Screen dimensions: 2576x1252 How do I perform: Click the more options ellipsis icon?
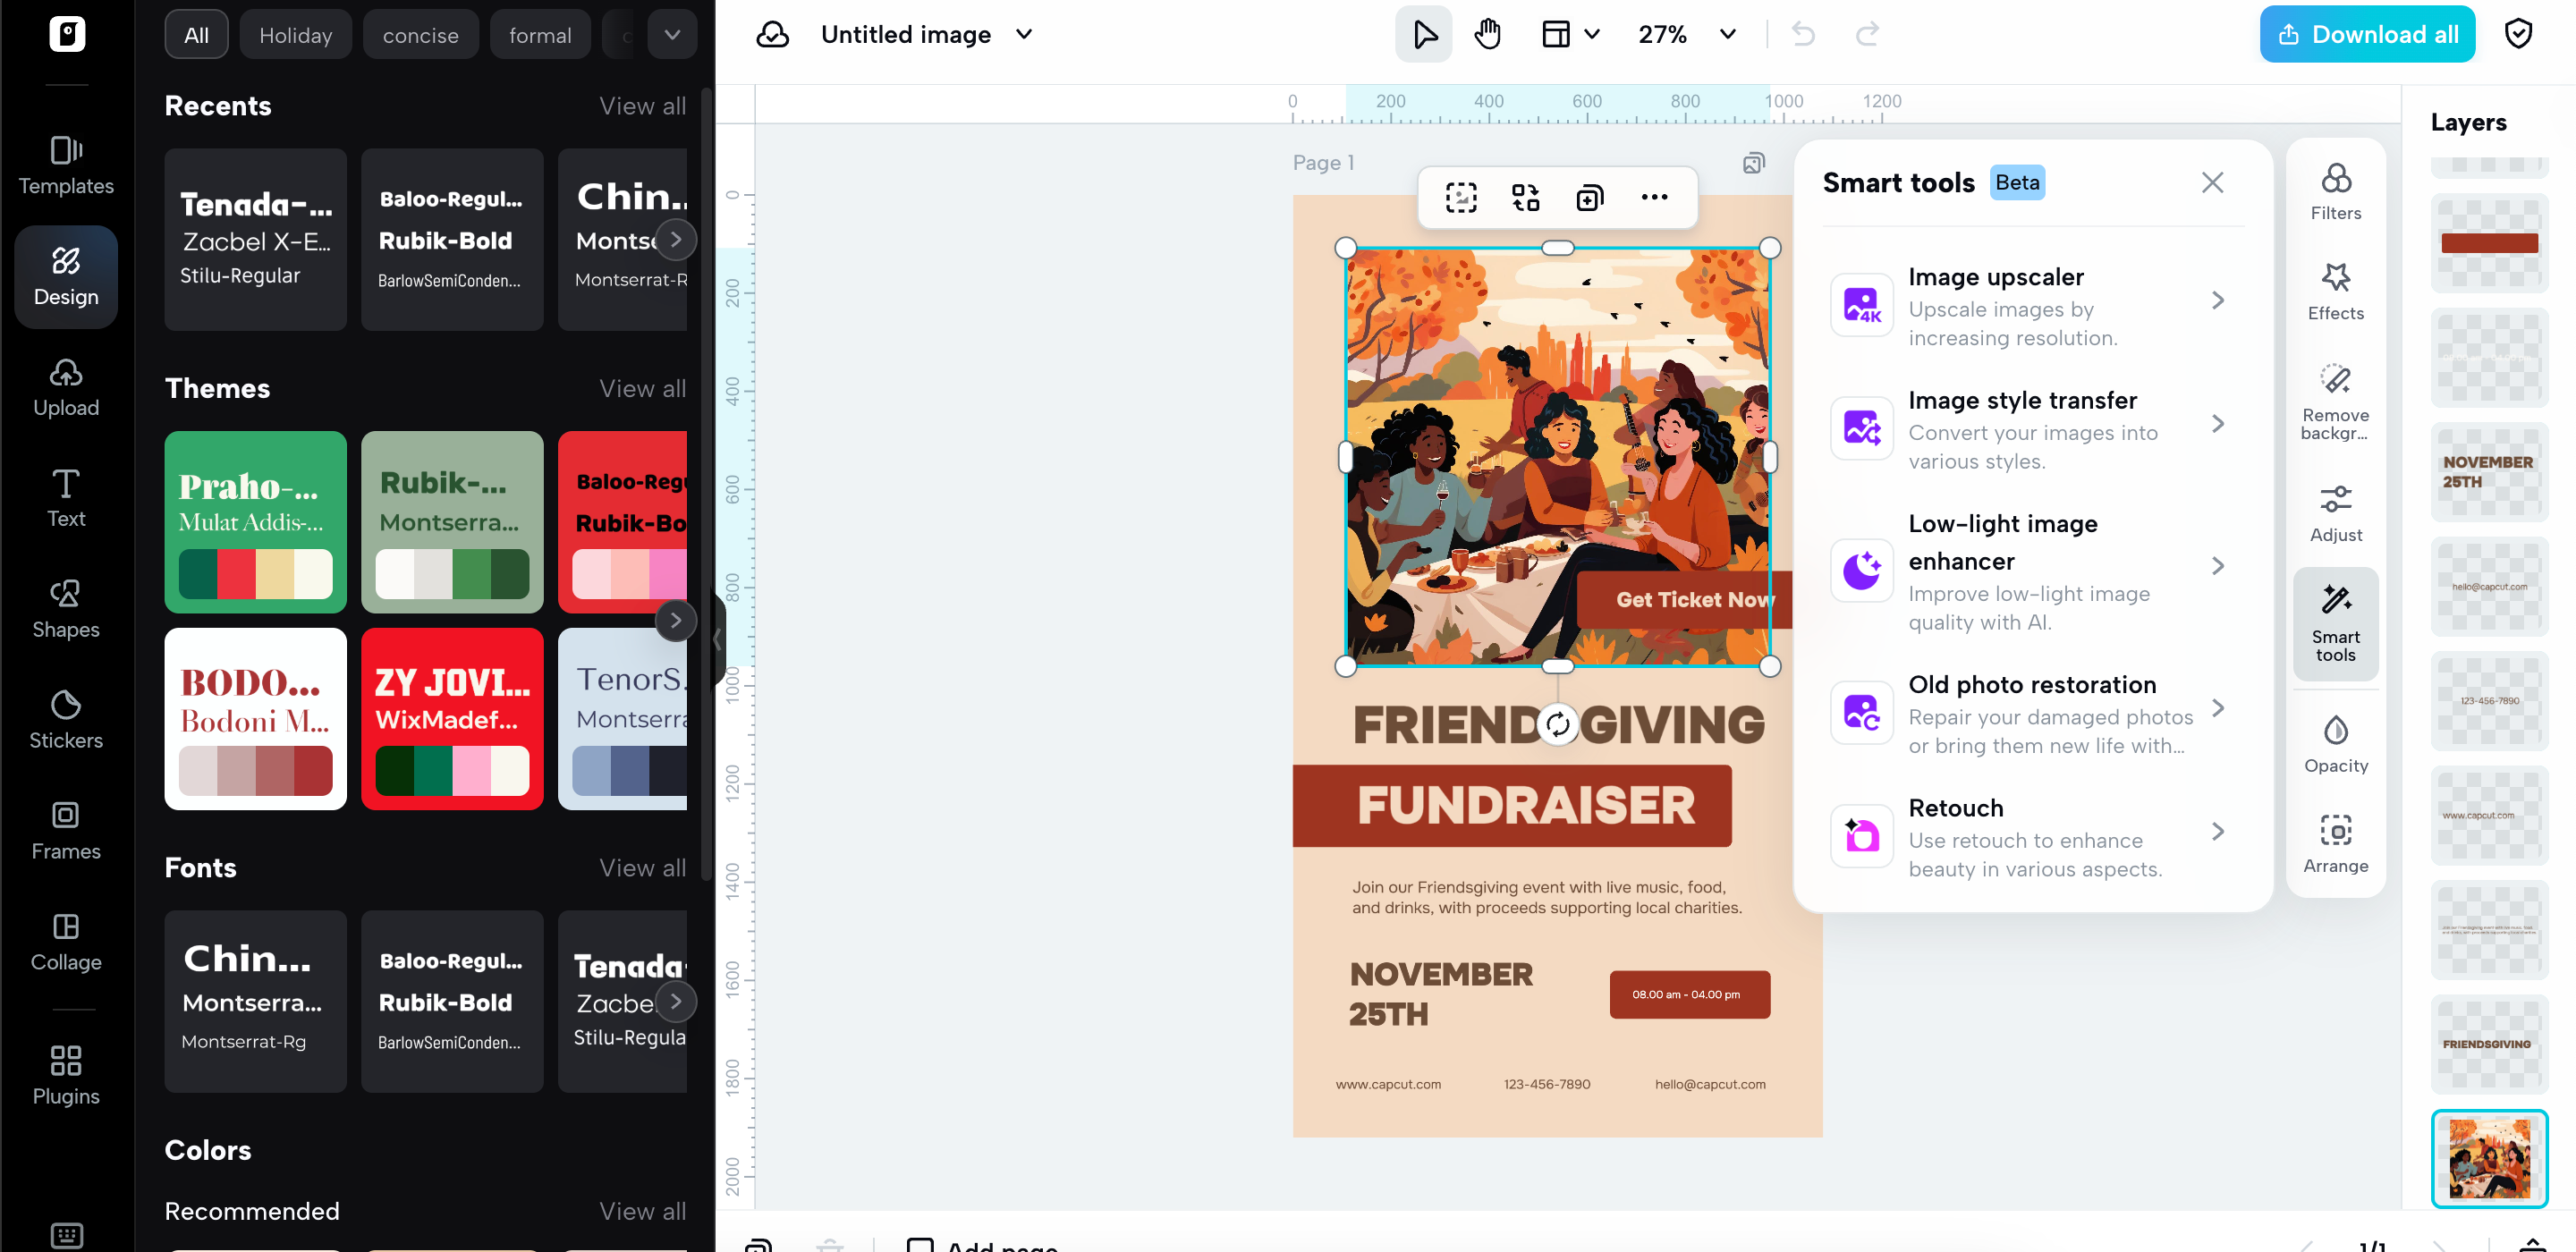pyautogui.click(x=1654, y=197)
